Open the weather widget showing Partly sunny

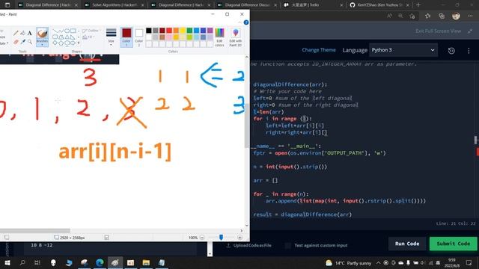(348, 263)
